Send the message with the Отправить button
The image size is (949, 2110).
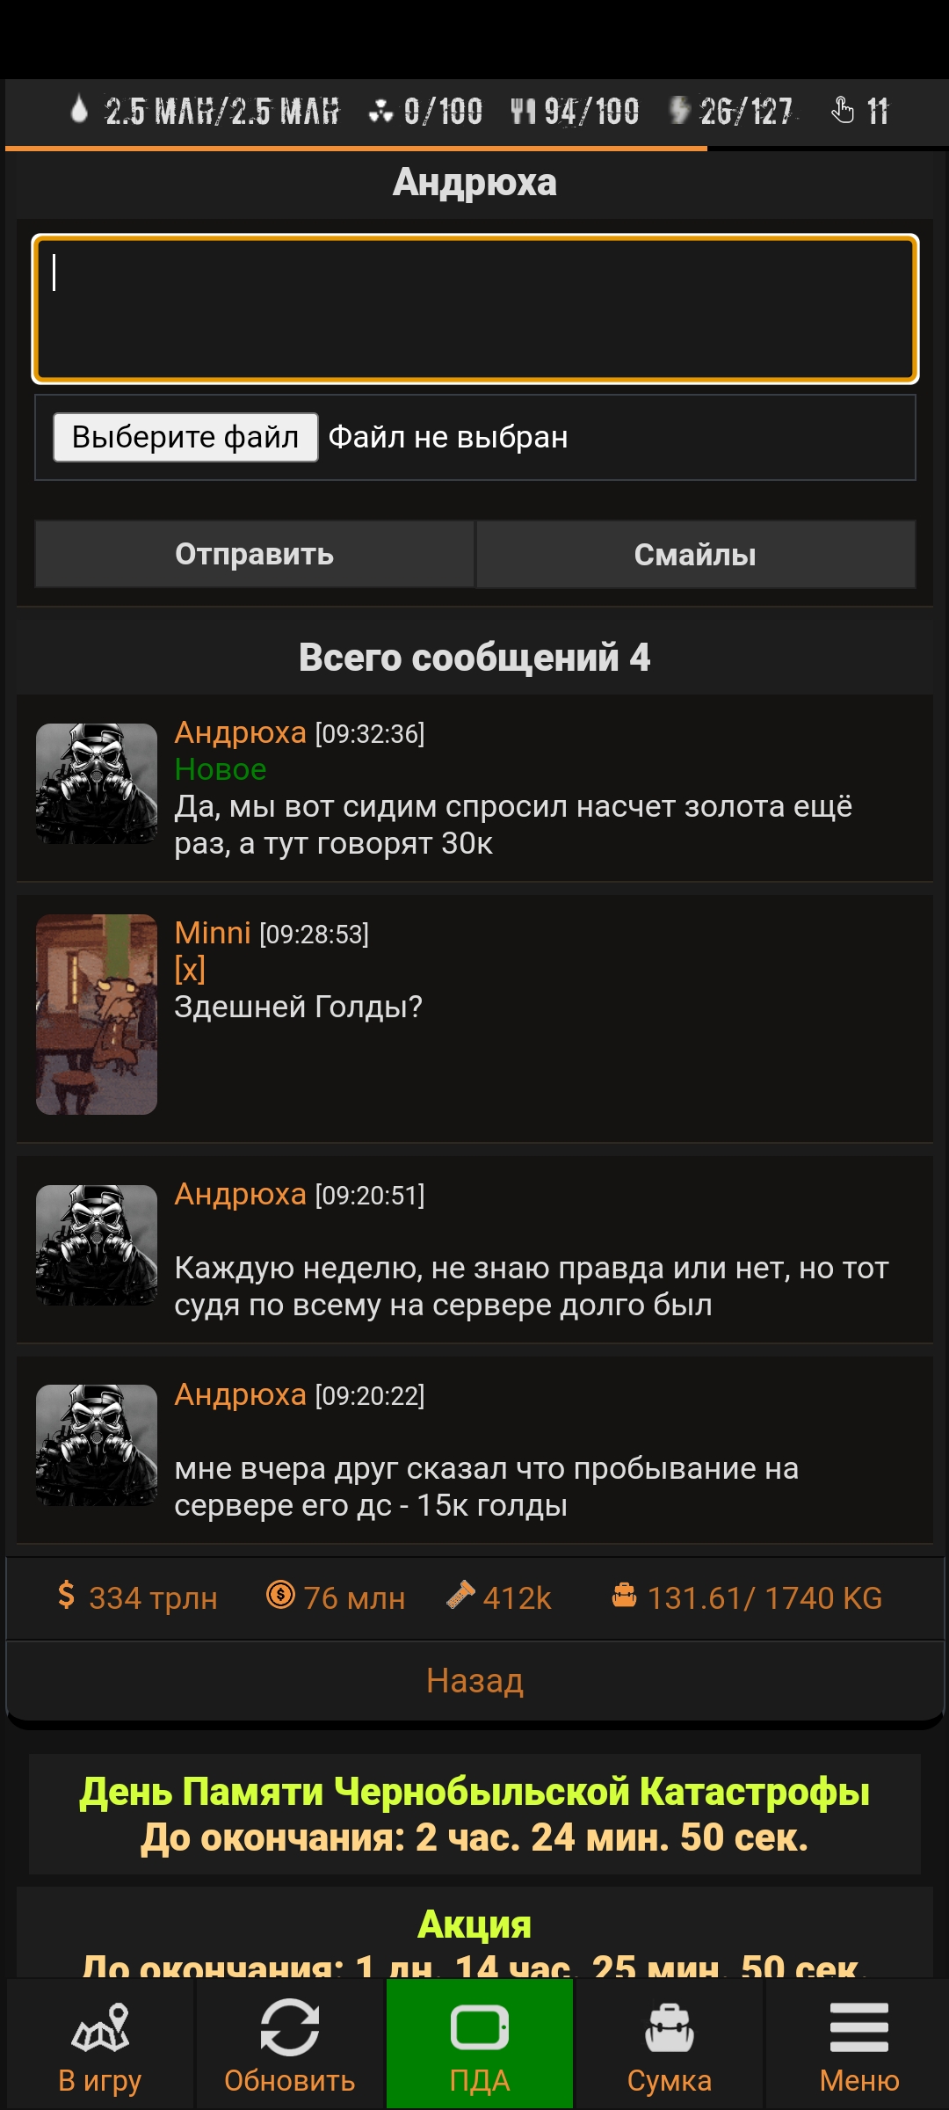pos(254,554)
